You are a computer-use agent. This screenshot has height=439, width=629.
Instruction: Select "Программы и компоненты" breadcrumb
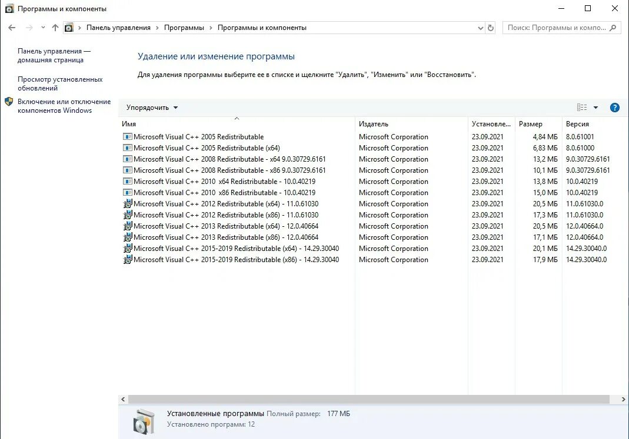(x=262, y=28)
